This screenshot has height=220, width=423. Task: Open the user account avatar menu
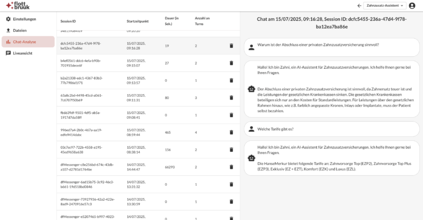coord(412,5)
